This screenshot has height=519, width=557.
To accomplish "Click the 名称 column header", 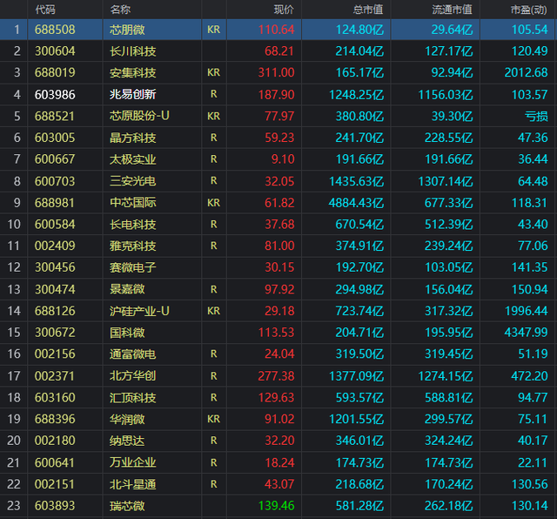I will click(120, 10).
